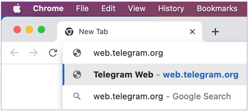Choose web.telegram.org Google Search suggestion
This screenshot has height=111, width=248.
pyautogui.click(x=155, y=96)
